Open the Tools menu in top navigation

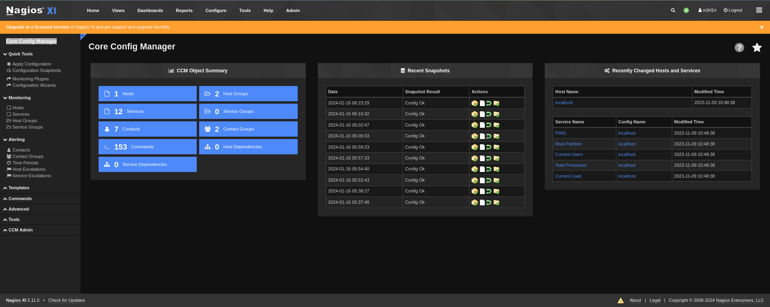(x=245, y=10)
